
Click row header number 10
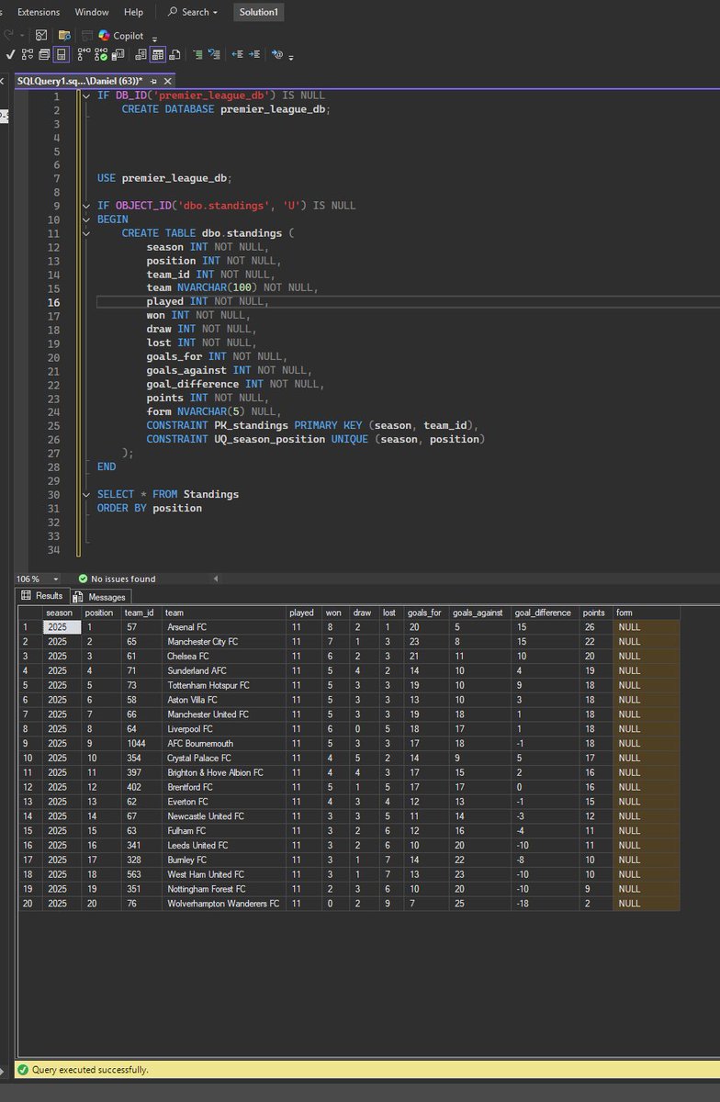pos(29,758)
